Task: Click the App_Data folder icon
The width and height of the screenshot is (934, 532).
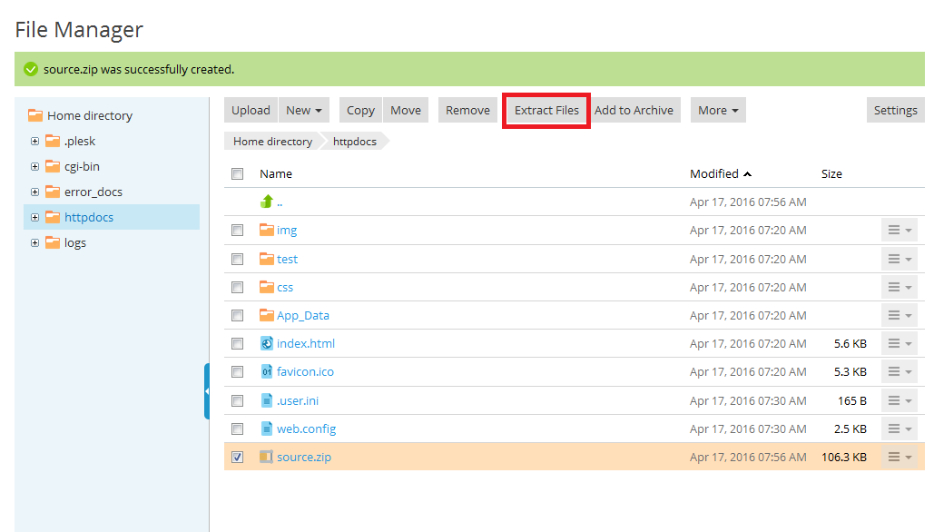Action: [266, 314]
